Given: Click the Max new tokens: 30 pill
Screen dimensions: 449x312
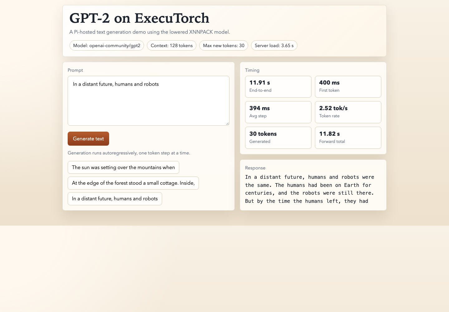Looking at the screenshot, I should [x=224, y=46].
